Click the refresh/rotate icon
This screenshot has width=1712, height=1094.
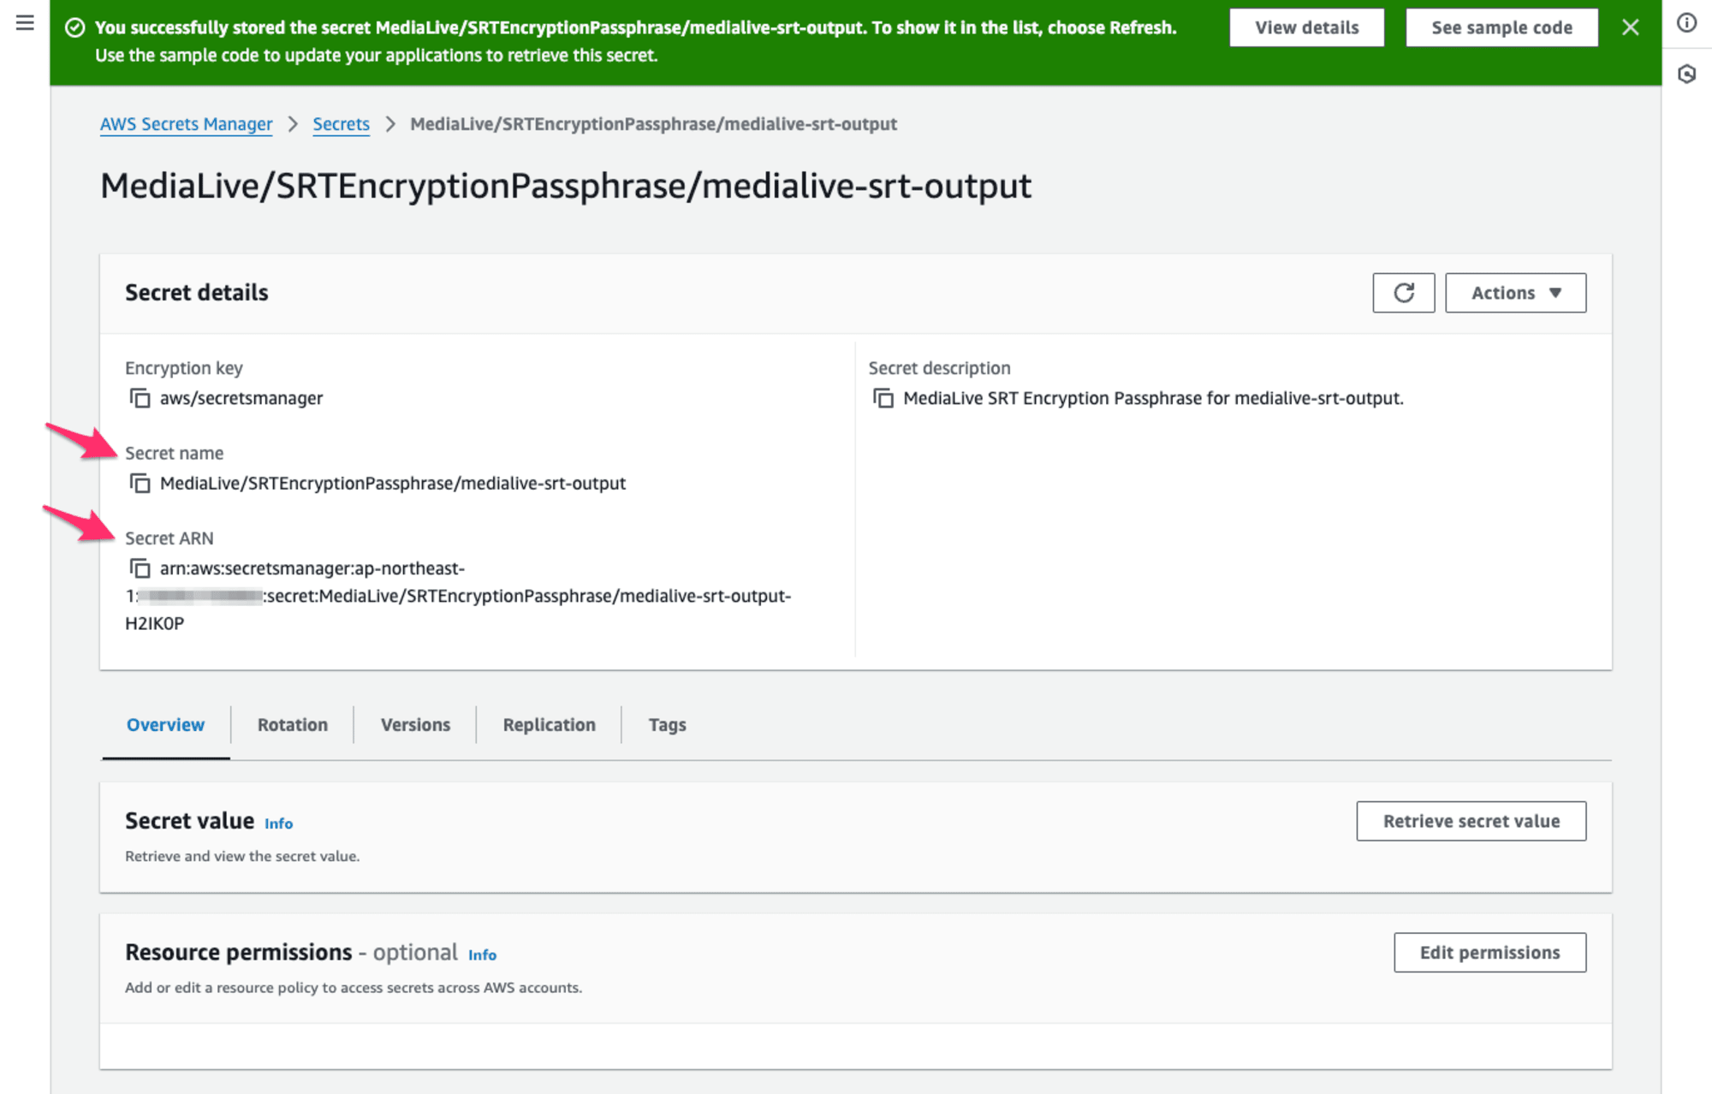tap(1402, 292)
